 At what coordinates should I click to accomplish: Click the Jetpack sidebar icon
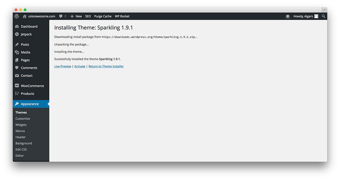pos(17,34)
